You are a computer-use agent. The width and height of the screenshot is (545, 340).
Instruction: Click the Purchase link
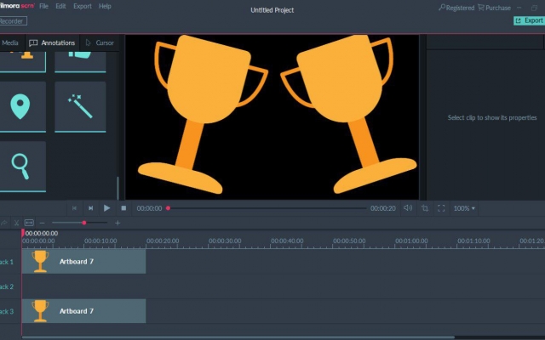494,8
